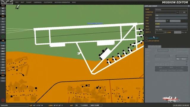Viewport: 190px width, 107px height.
Task: Click the UNIT number stepper
Action: coord(160,21)
